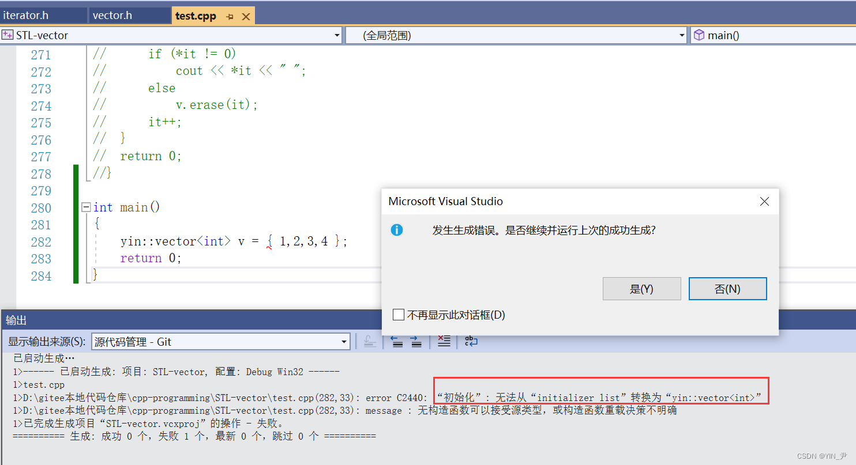Click the '已启动生成…' output line
856x465 pixels.
(44, 358)
